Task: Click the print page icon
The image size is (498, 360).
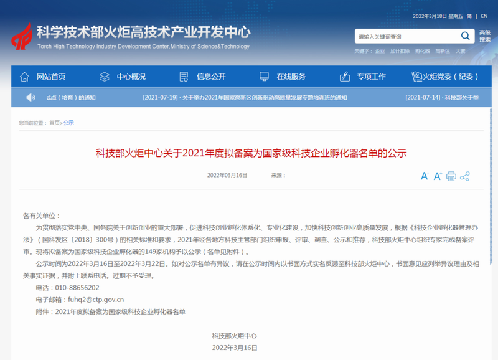Action: click(x=451, y=176)
